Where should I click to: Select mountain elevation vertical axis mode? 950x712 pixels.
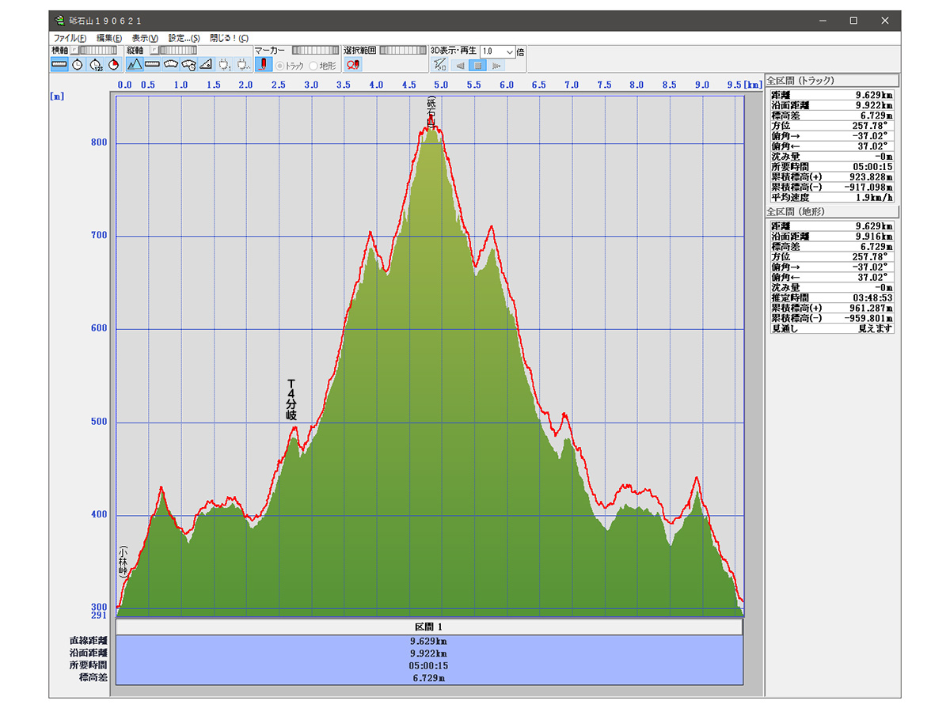tap(135, 65)
